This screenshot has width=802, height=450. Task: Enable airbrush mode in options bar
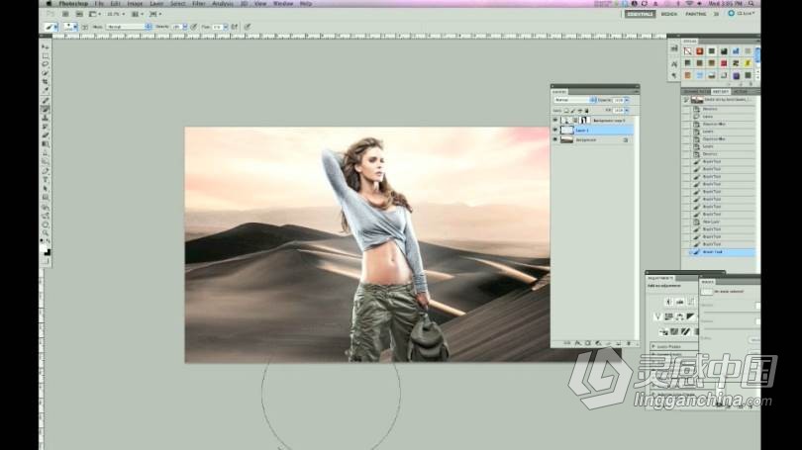pos(235,27)
